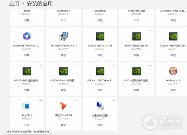
Task: Open more options for 远程桌面连接
Action: click(x=114, y=101)
